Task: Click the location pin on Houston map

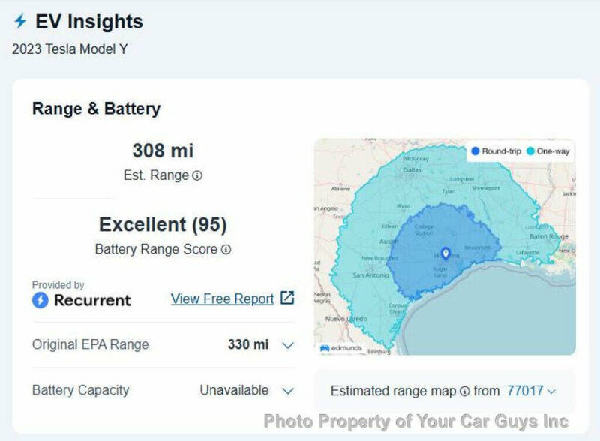Action: click(445, 253)
